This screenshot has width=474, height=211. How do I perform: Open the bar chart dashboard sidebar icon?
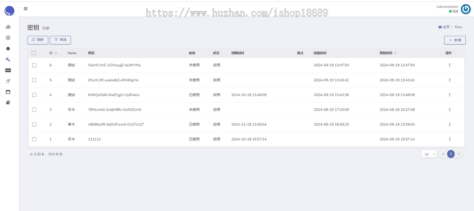click(8, 27)
